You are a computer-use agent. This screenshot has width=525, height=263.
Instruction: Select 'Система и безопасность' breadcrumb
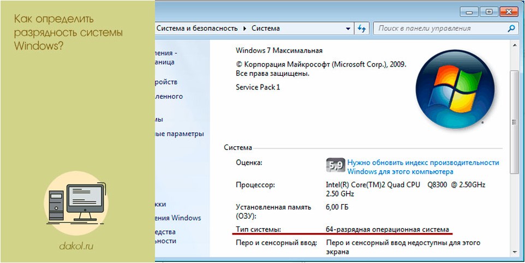click(197, 28)
